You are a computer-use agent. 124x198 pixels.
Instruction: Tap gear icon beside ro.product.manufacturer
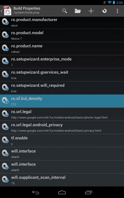click(5, 21)
